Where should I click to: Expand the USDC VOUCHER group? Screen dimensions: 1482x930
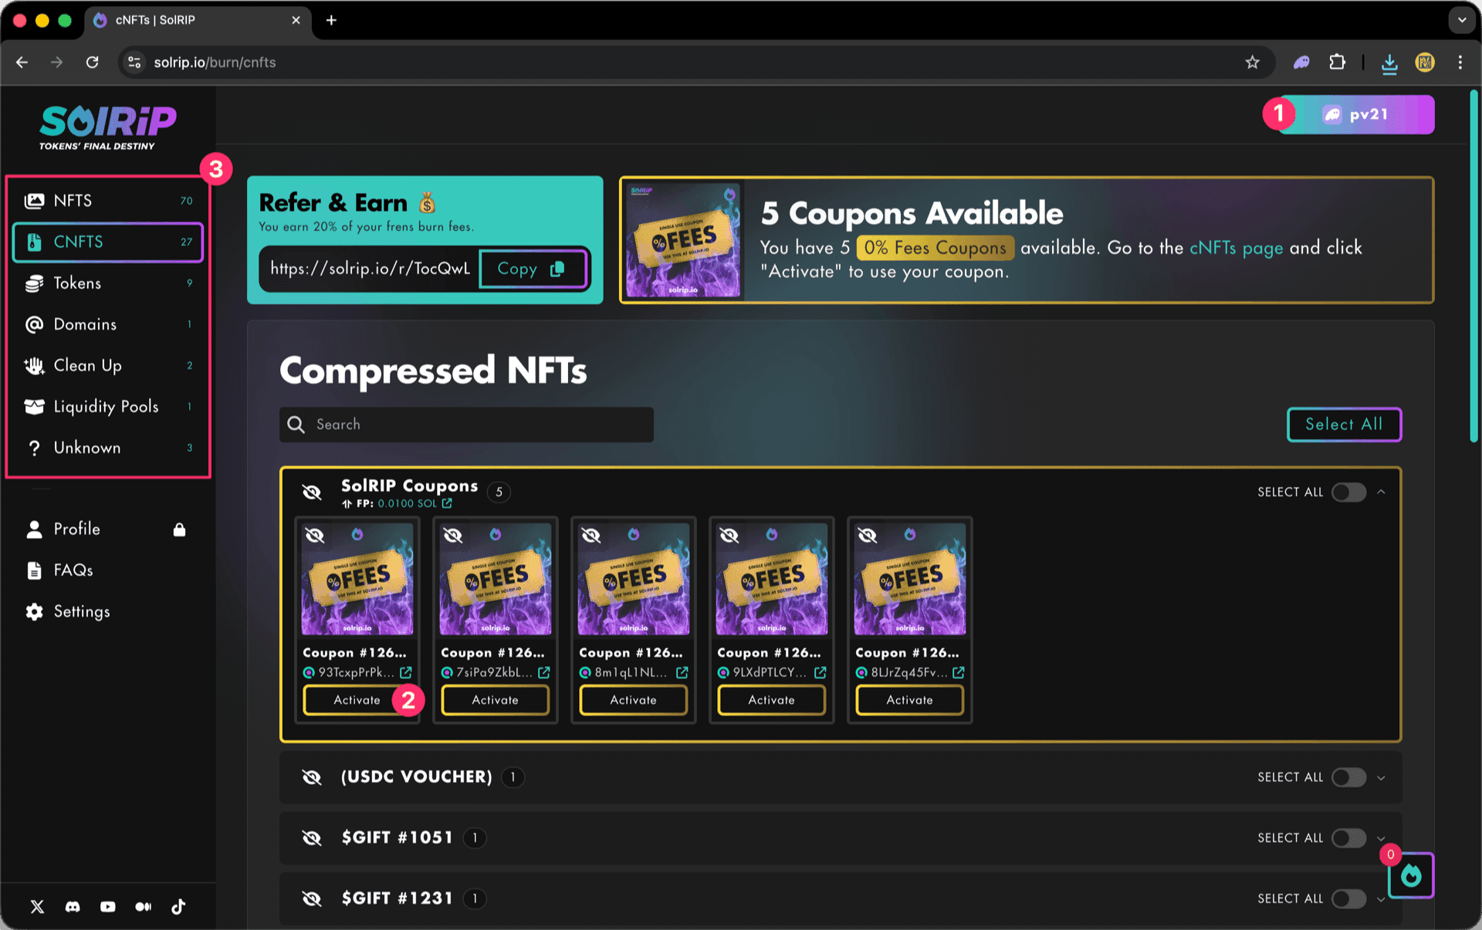point(1382,777)
